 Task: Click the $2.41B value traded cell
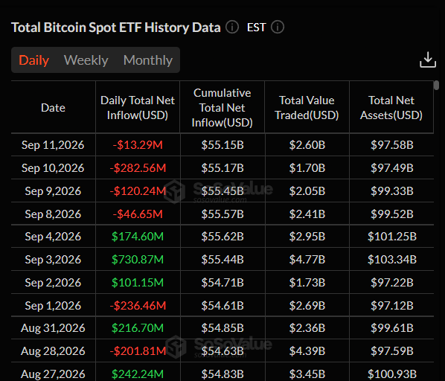pos(307,214)
